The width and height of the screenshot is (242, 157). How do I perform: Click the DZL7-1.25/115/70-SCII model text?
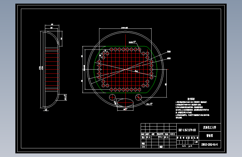click(187, 130)
